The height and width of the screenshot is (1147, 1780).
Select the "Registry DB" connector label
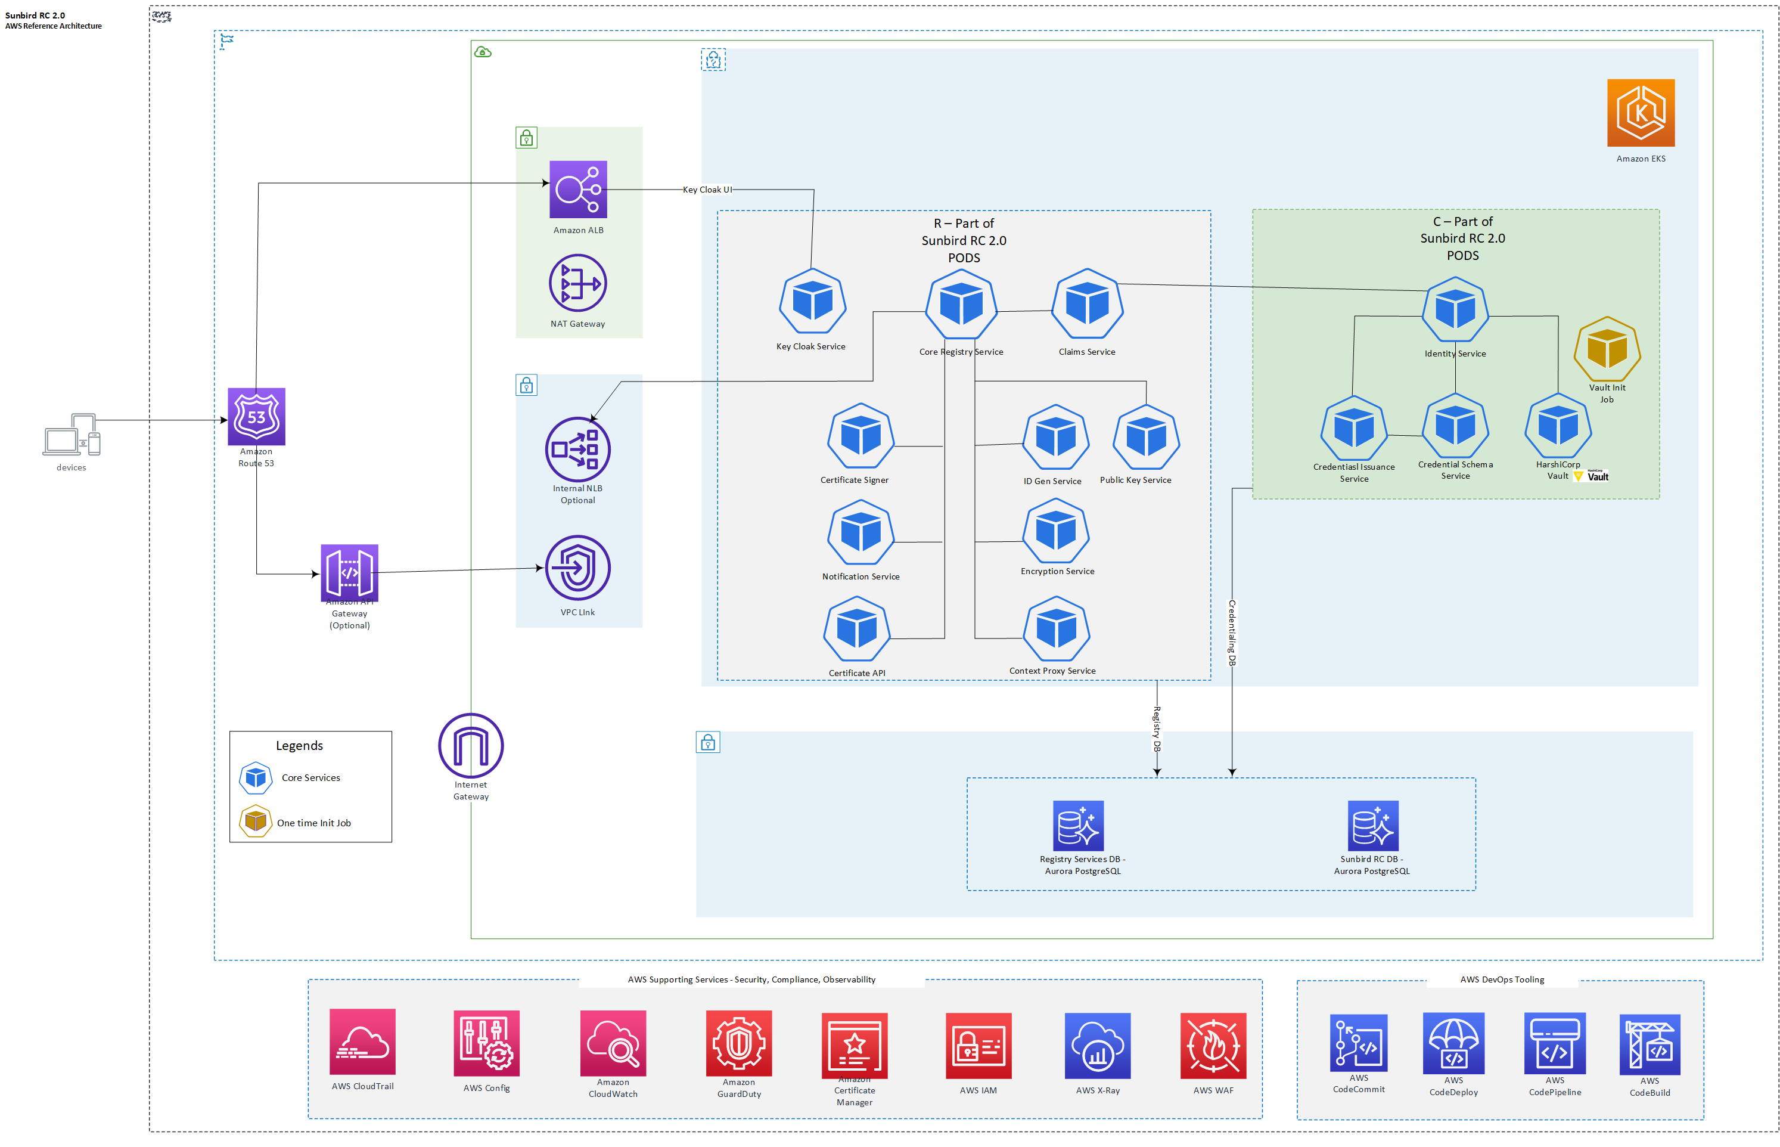[x=1156, y=728]
